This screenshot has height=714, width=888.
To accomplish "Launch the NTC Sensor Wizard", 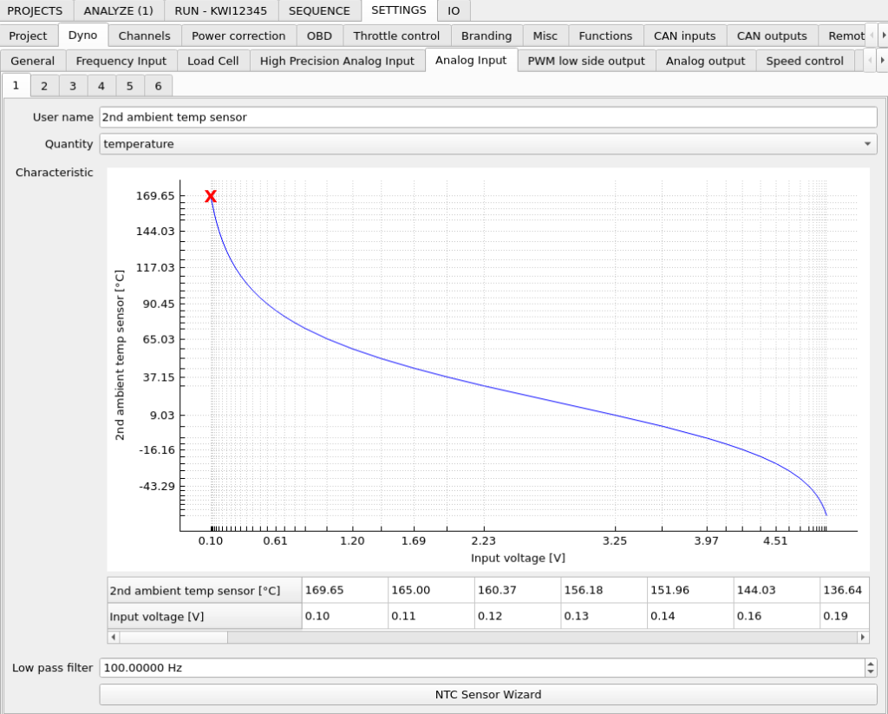I will coord(488,694).
